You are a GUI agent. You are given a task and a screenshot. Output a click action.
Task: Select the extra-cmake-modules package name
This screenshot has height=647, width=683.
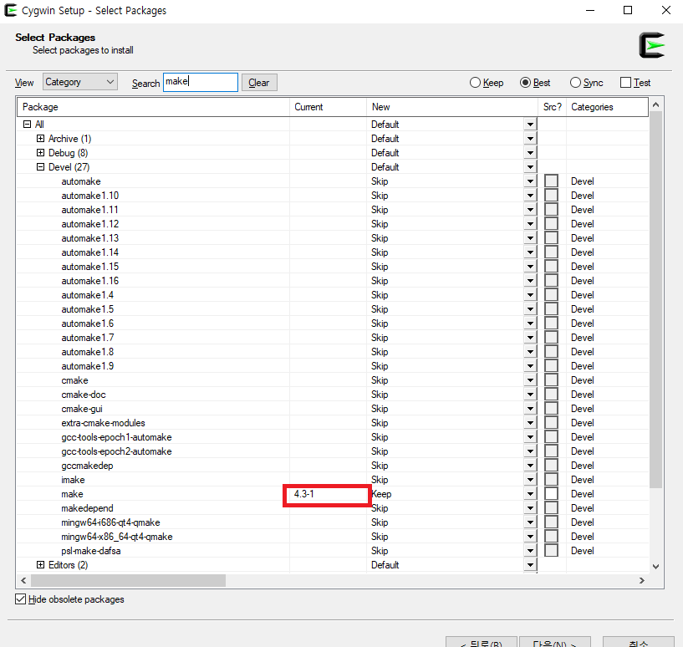point(103,423)
